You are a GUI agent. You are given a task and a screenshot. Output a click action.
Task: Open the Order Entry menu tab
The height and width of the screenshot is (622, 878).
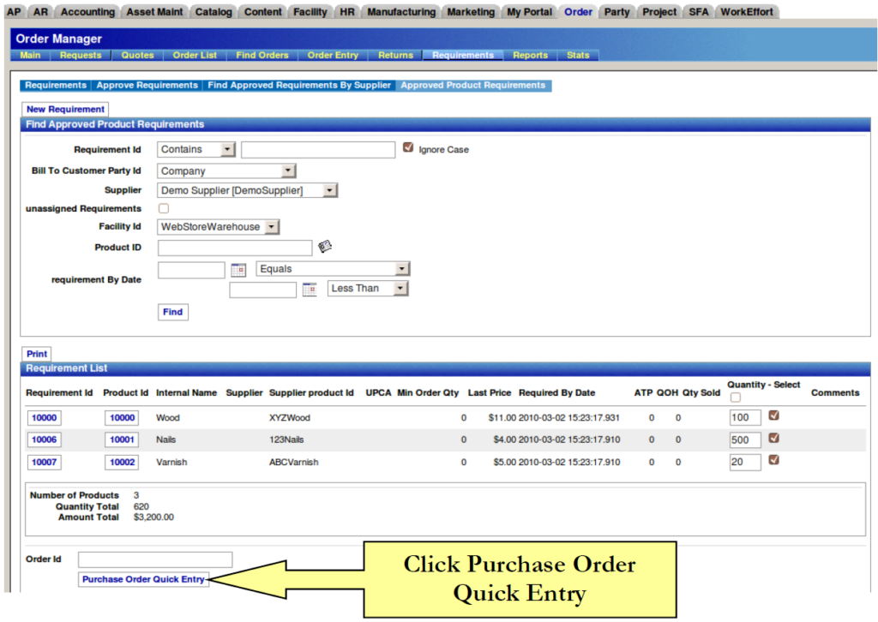point(333,55)
